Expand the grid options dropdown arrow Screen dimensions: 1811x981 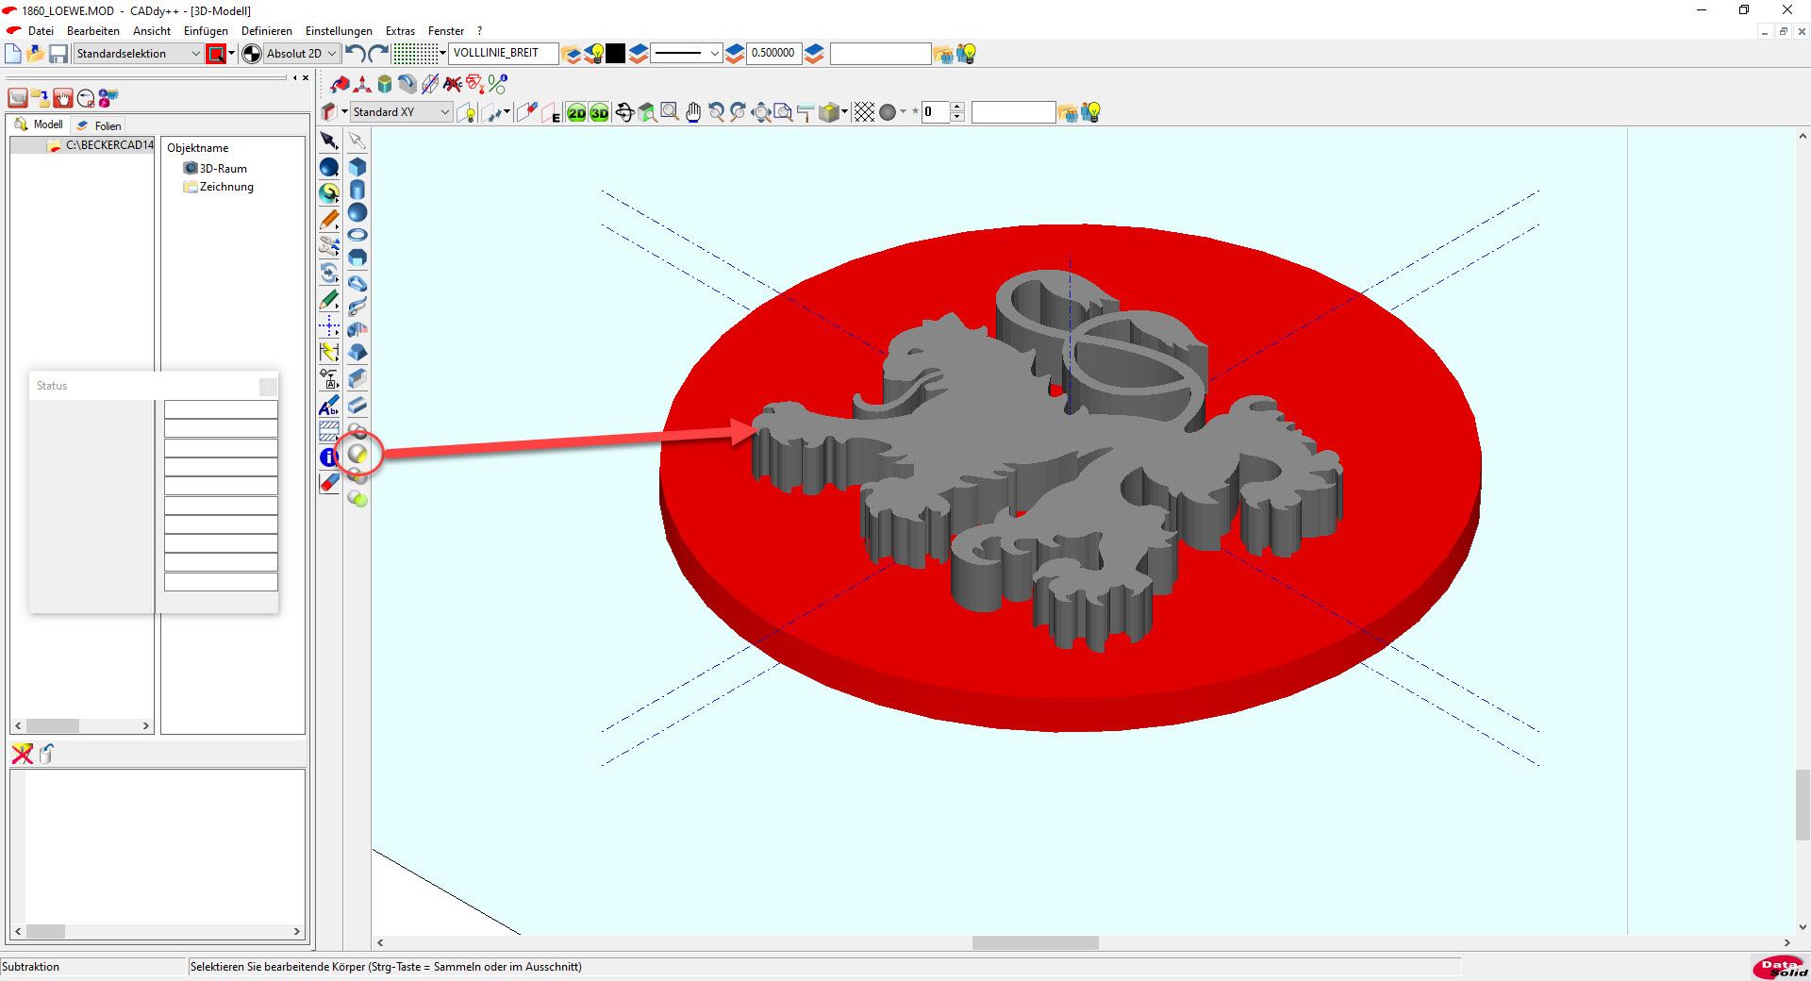point(442,54)
